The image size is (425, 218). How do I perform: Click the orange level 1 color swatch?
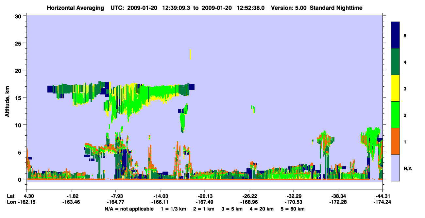395,141
